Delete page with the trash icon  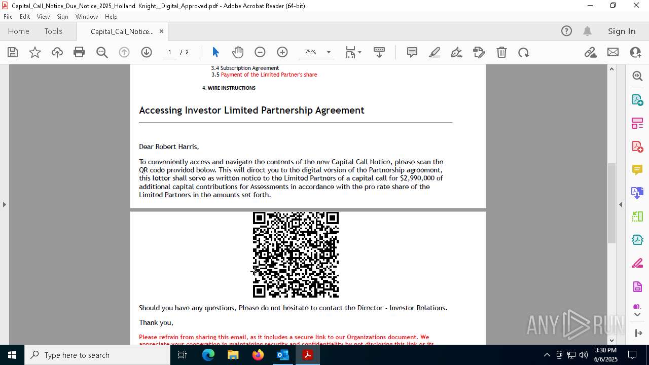501,52
